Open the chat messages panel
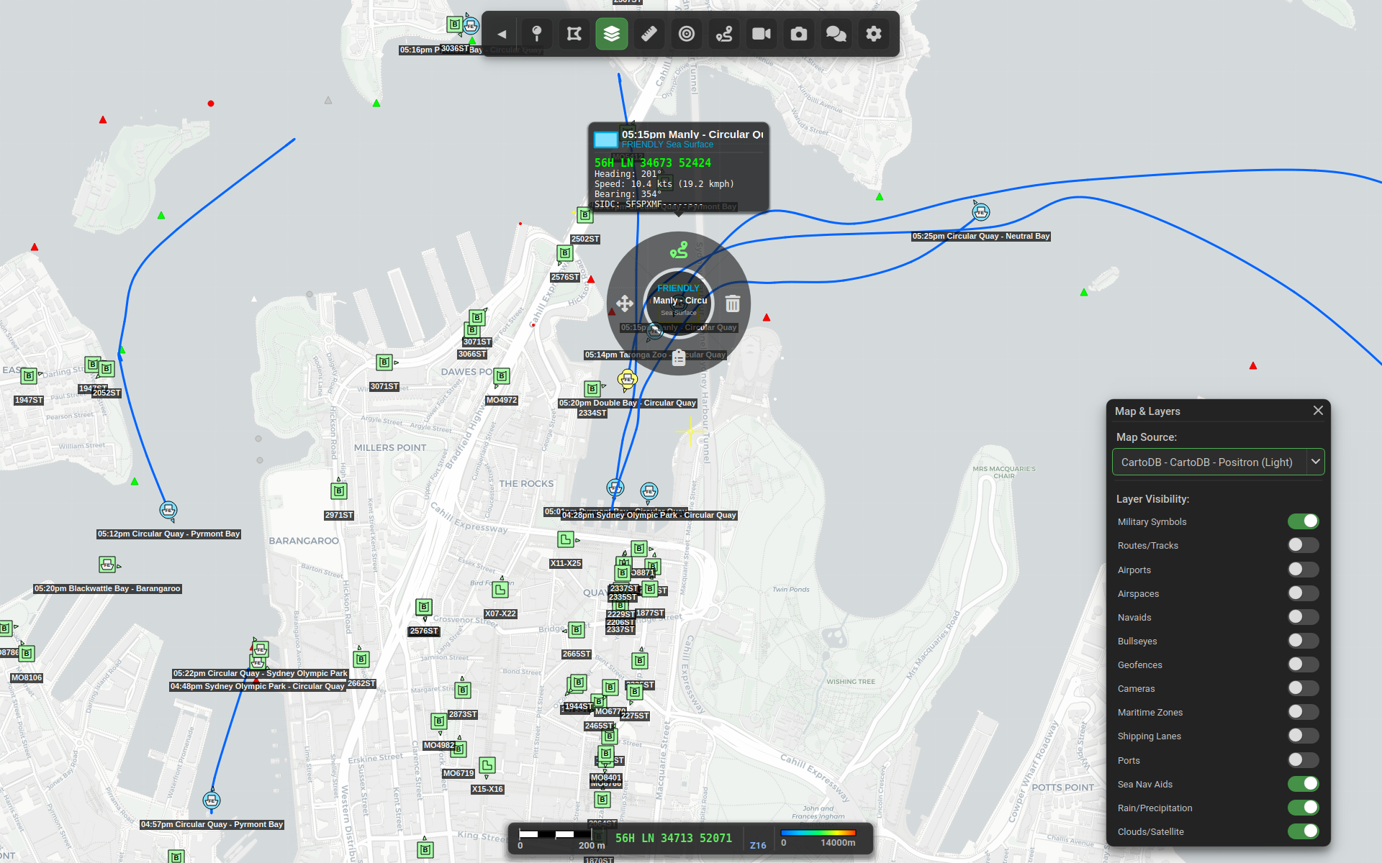Viewport: 1382px width, 863px height. pyautogui.click(x=836, y=34)
